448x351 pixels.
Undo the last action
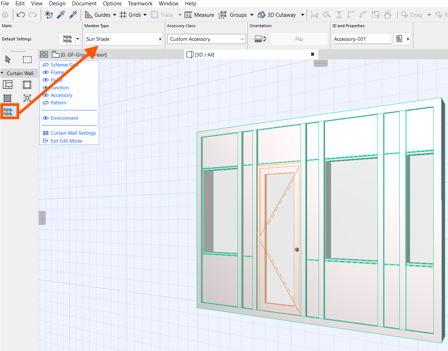[21, 15]
